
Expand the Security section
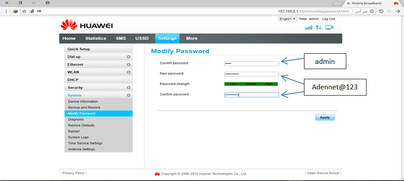[98, 88]
